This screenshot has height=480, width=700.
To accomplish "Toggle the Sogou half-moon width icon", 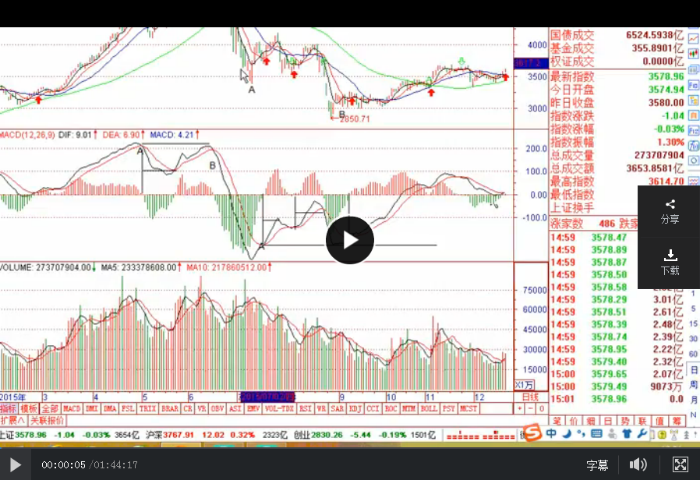I will pos(567,433).
